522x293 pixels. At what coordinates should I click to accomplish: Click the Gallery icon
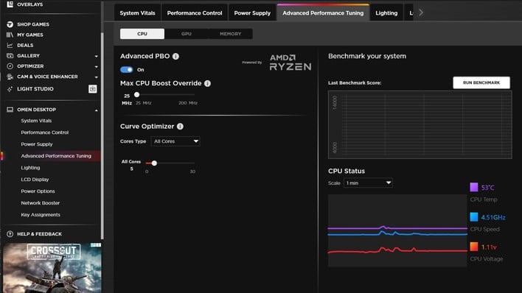(10, 55)
